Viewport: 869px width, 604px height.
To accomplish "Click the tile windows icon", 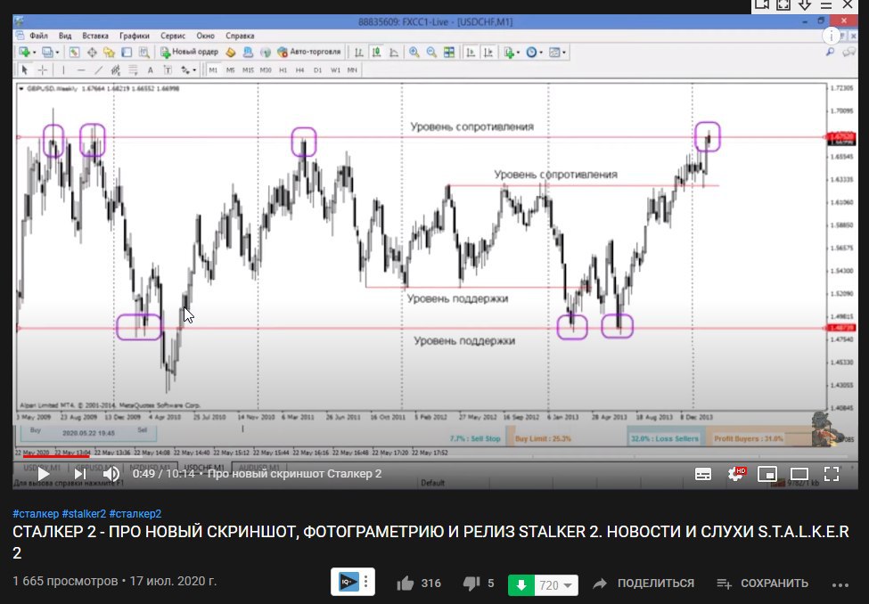I will (x=449, y=52).
